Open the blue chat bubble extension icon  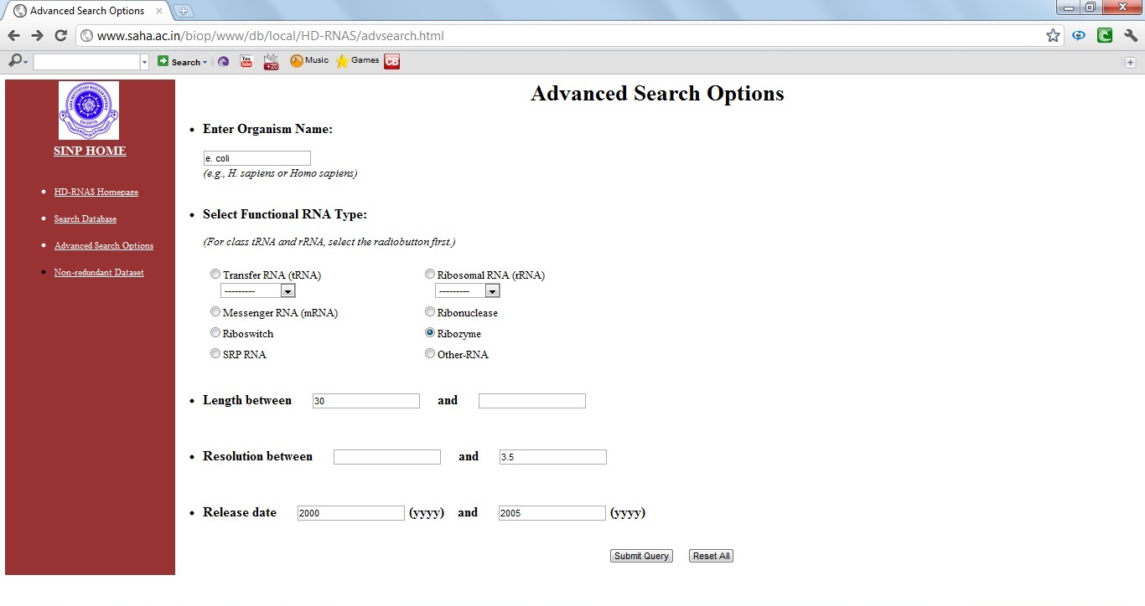click(x=1079, y=35)
